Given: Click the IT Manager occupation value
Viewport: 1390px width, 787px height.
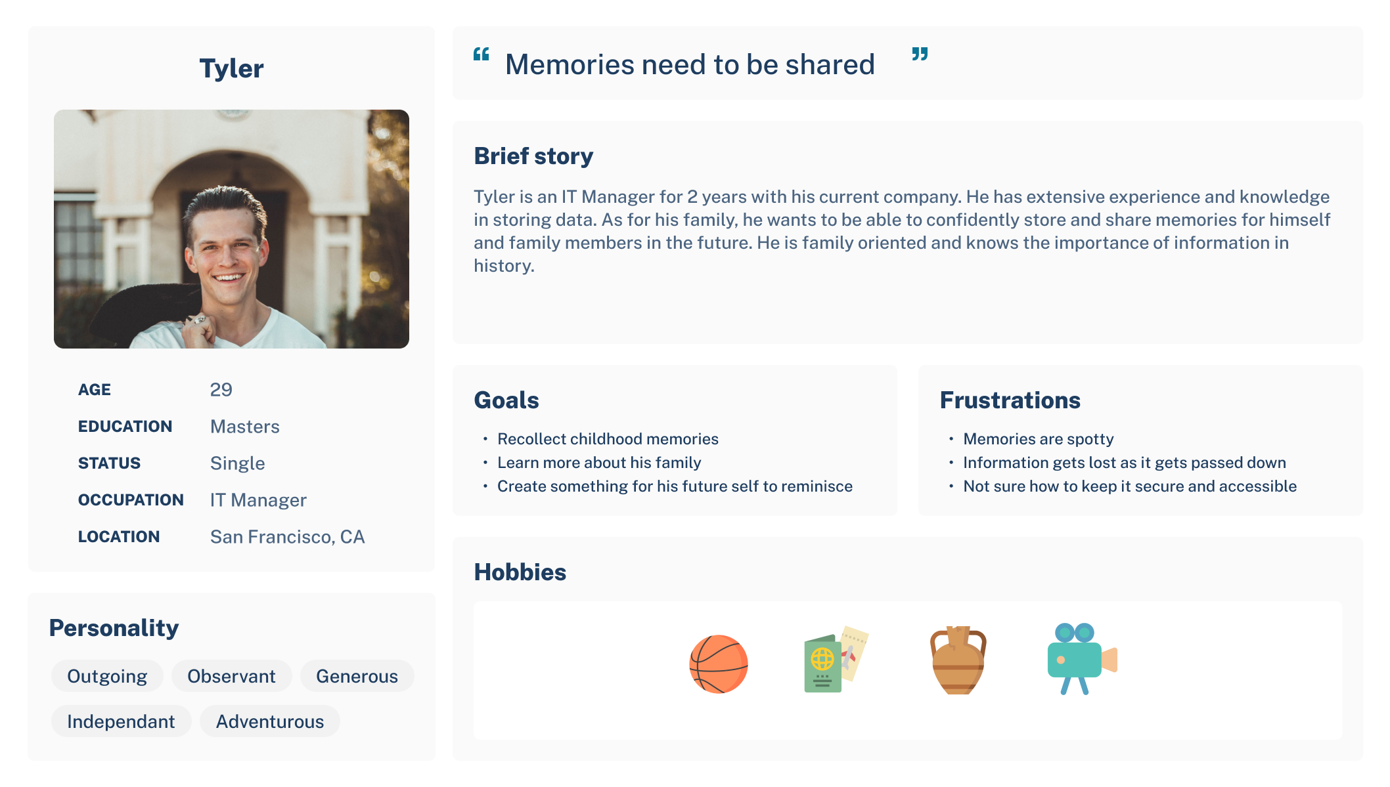Looking at the screenshot, I should pos(258,500).
